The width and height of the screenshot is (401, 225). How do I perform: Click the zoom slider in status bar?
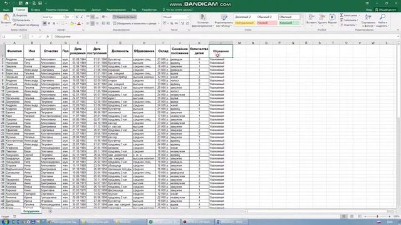click(377, 216)
